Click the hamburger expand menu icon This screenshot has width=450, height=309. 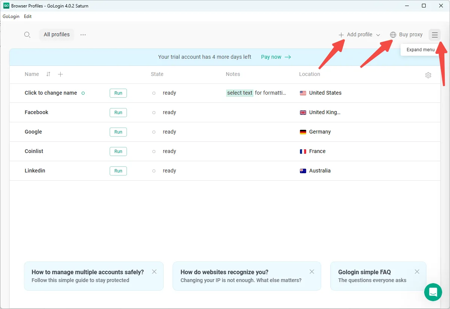[x=434, y=35]
